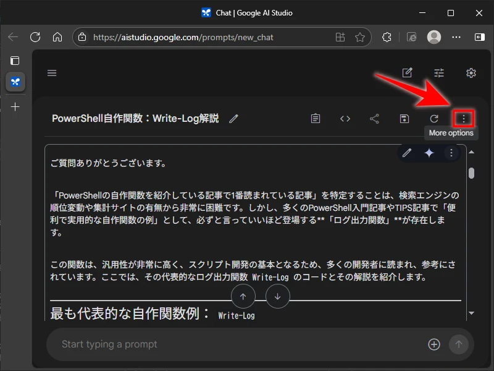Close the browser window
494x371 pixels.
(479, 13)
